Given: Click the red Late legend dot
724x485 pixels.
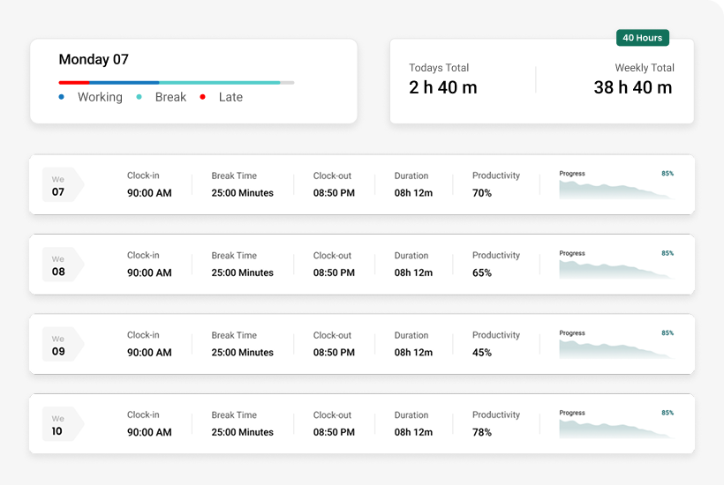Looking at the screenshot, I should pyautogui.click(x=202, y=97).
